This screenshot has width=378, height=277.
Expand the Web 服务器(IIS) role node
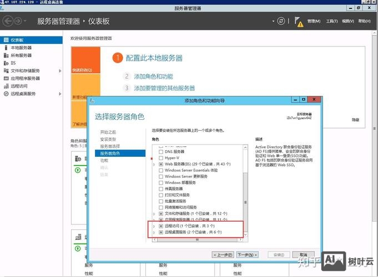pos(154,165)
